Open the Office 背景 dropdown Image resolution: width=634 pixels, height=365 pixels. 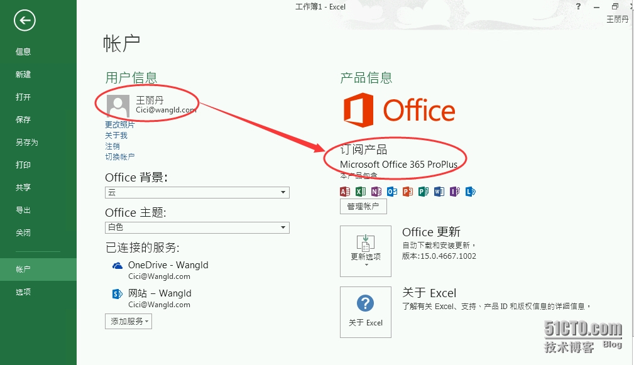(197, 192)
